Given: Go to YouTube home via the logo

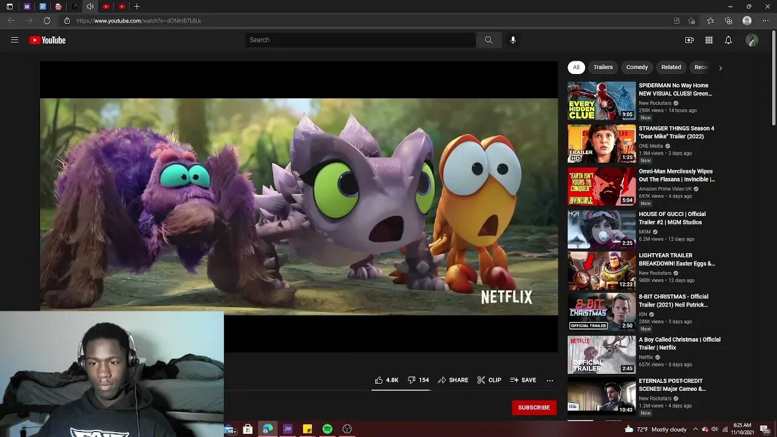Looking at the screenshot, I should 47,40.
